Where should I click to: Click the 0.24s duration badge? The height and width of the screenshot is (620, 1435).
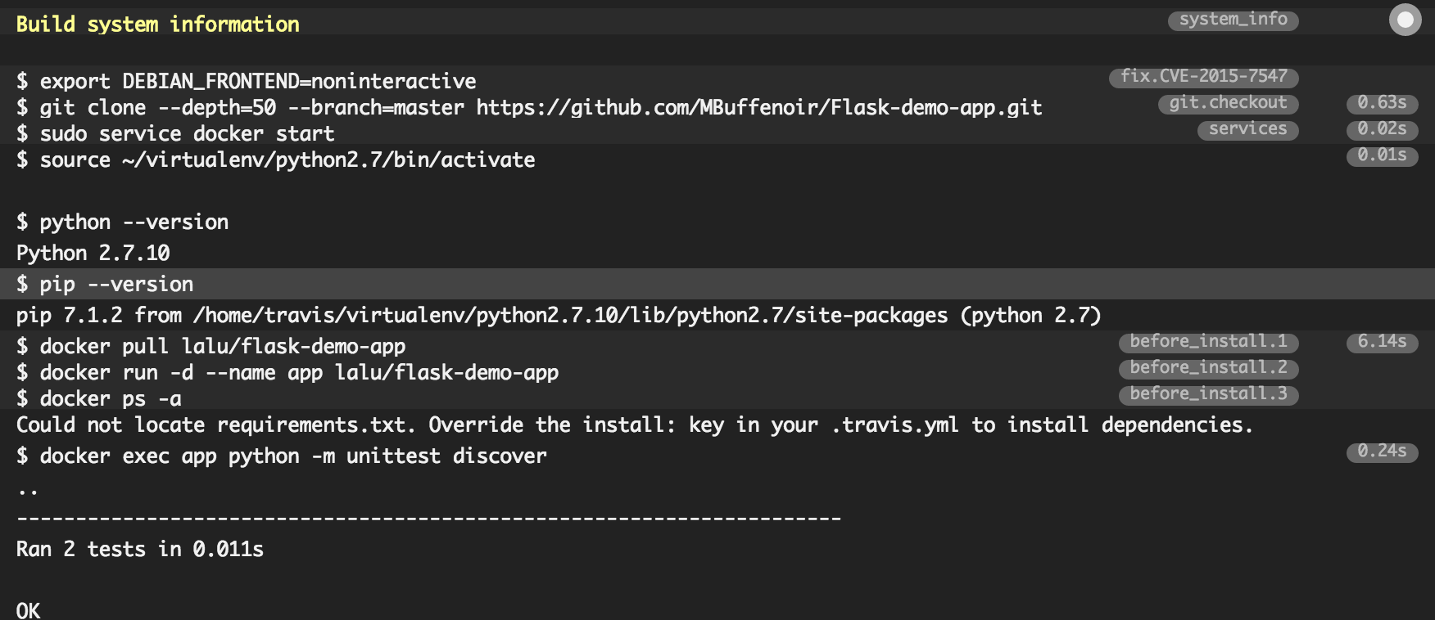tap(1382, 452)
